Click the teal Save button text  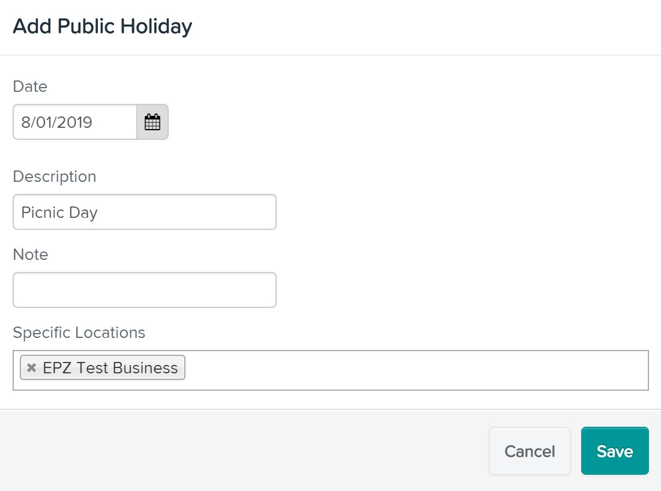point(615,451)
